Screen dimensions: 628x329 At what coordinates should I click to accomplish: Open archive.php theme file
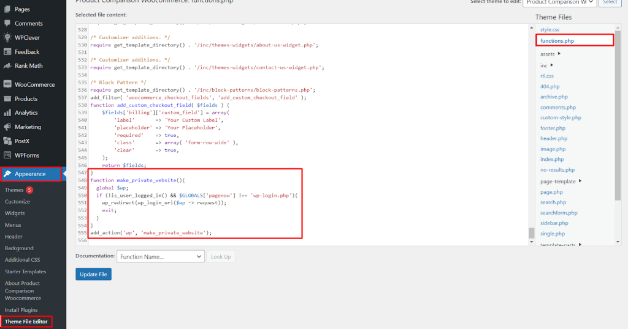554,97
